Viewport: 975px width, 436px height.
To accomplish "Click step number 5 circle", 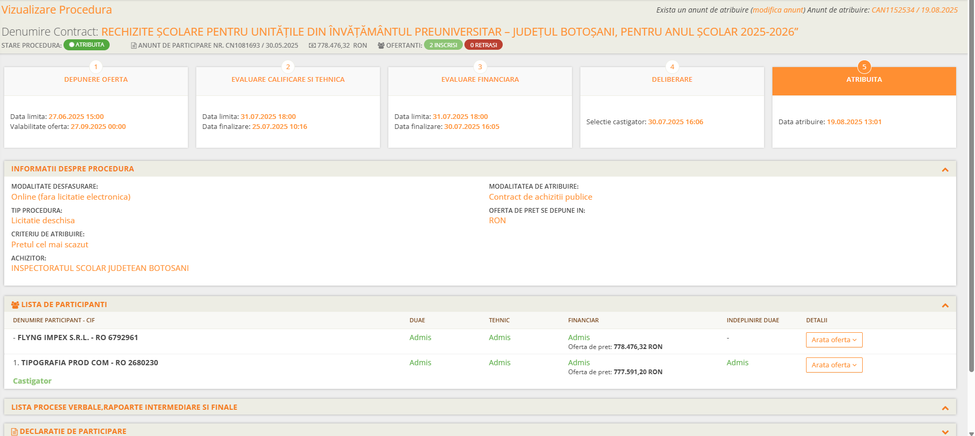I will coord(864,67).
